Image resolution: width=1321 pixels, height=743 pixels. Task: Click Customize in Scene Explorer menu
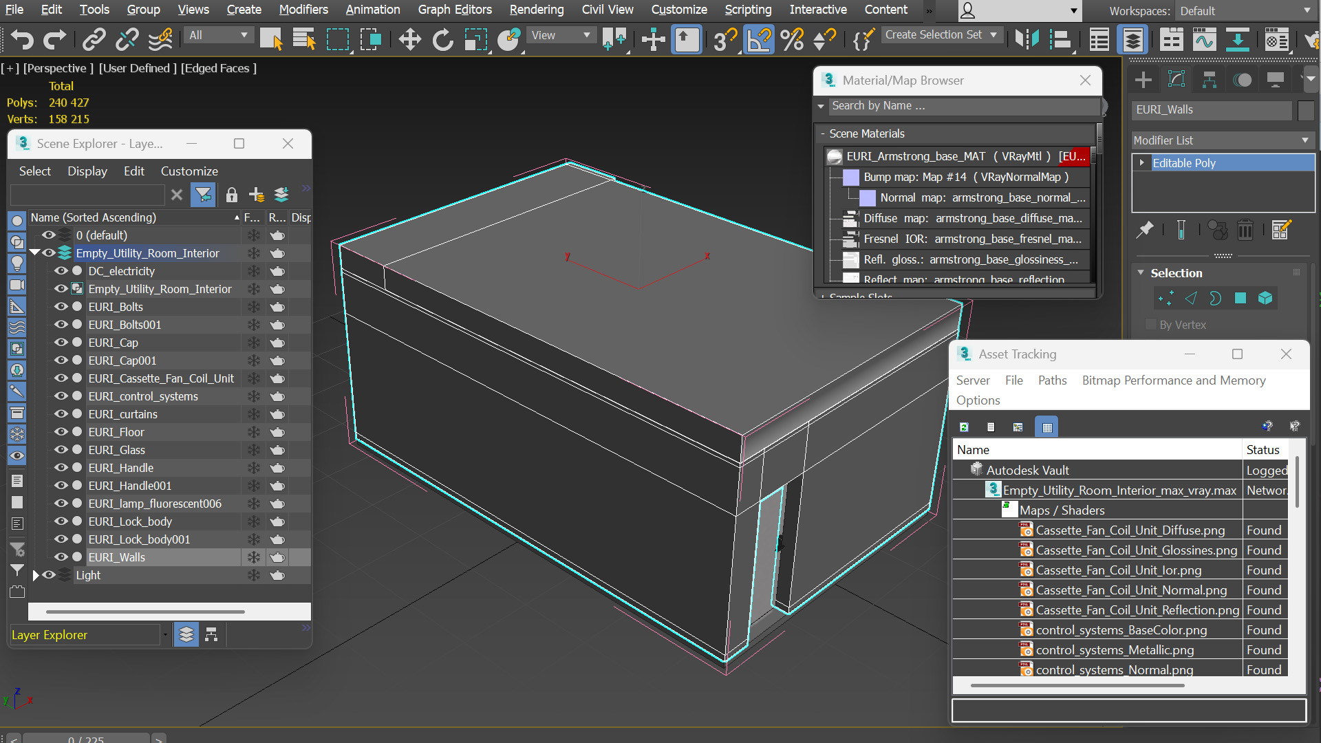(189, 171)
